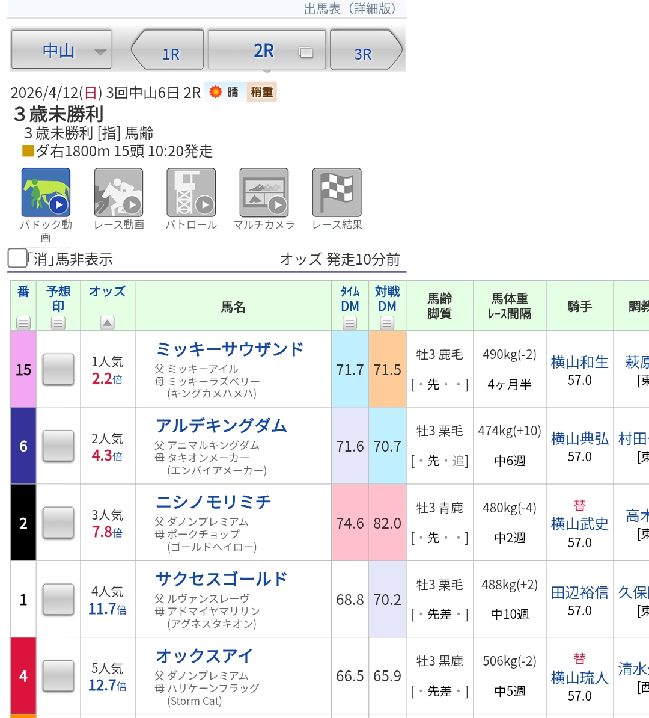The image size is (649, 718).
Task: Click sort icon under 番 column
Action: (23, 323)
